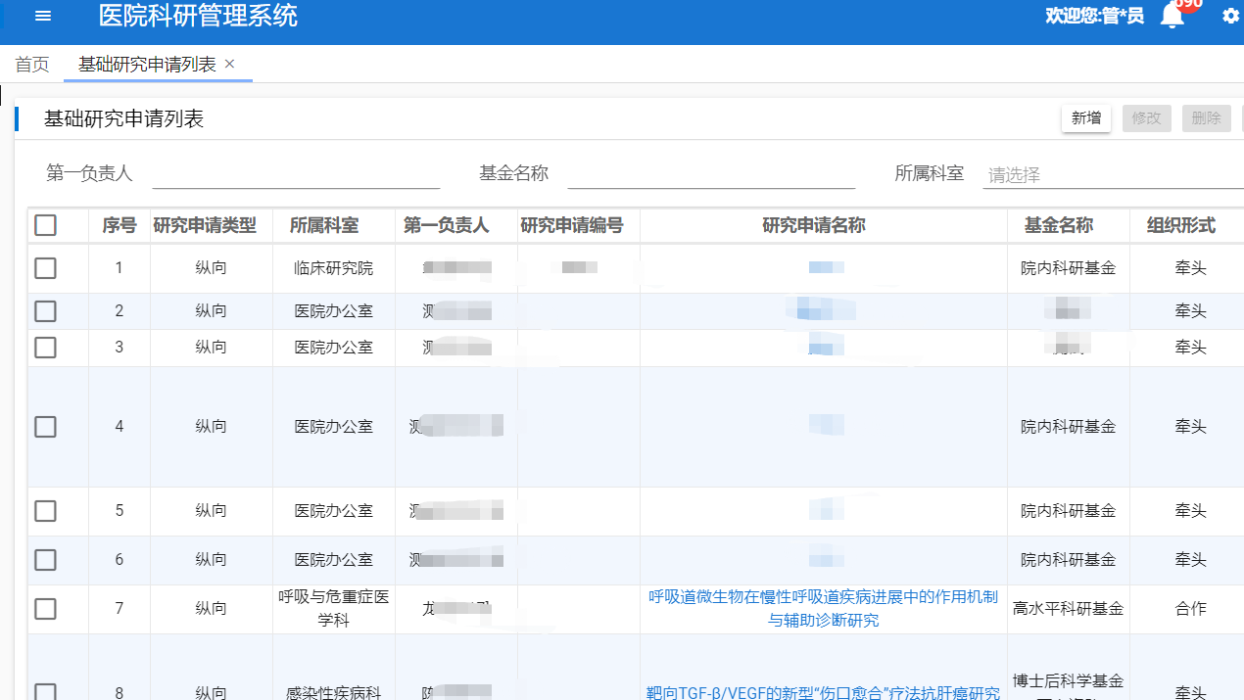
Task: Open the notification bell
Action: click(x=1172, y=17)
